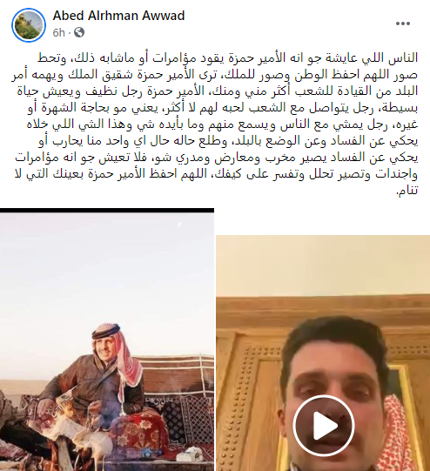Open the photo of the man by the campfire
Viewport: 430px width, 471px height.
tap(107, 340)
